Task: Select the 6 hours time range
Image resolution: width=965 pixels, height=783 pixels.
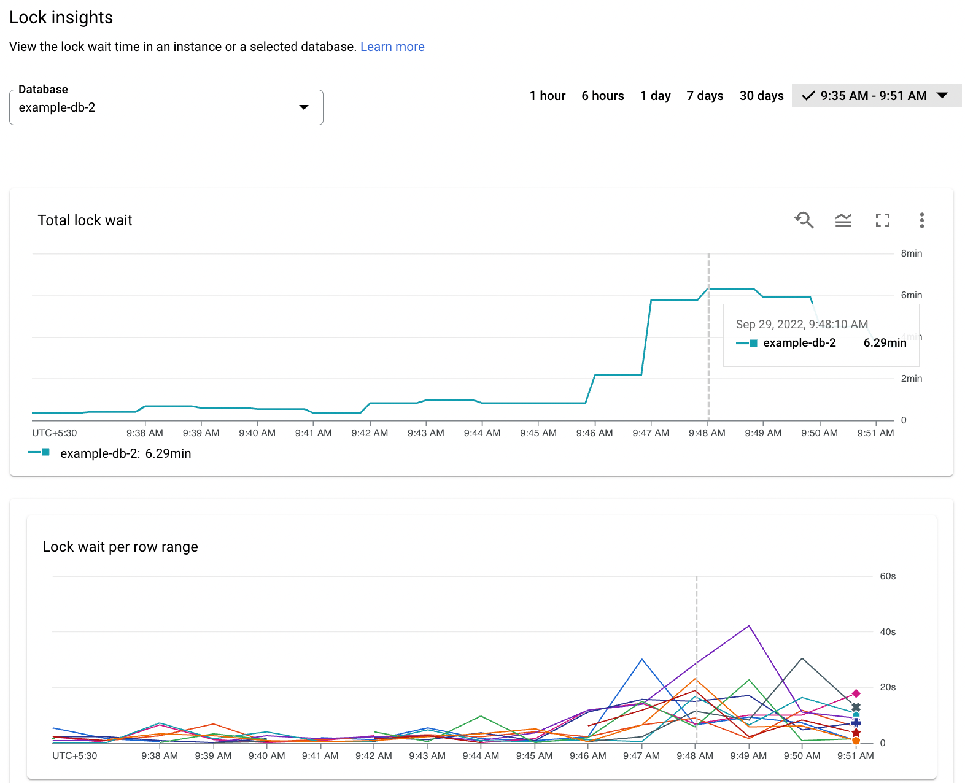Action: tap(603, 96)
